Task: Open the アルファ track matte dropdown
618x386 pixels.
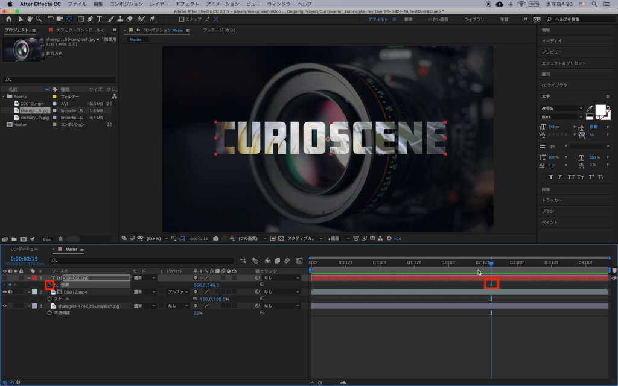Action: tap(179, 292)
